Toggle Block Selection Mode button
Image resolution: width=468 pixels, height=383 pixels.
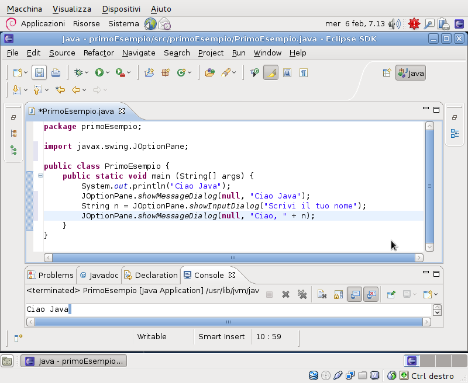pyautogui.click(x=287, y=72)
